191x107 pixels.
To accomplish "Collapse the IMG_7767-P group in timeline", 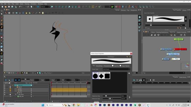I will pyautogui.click(x=16, y=95).
